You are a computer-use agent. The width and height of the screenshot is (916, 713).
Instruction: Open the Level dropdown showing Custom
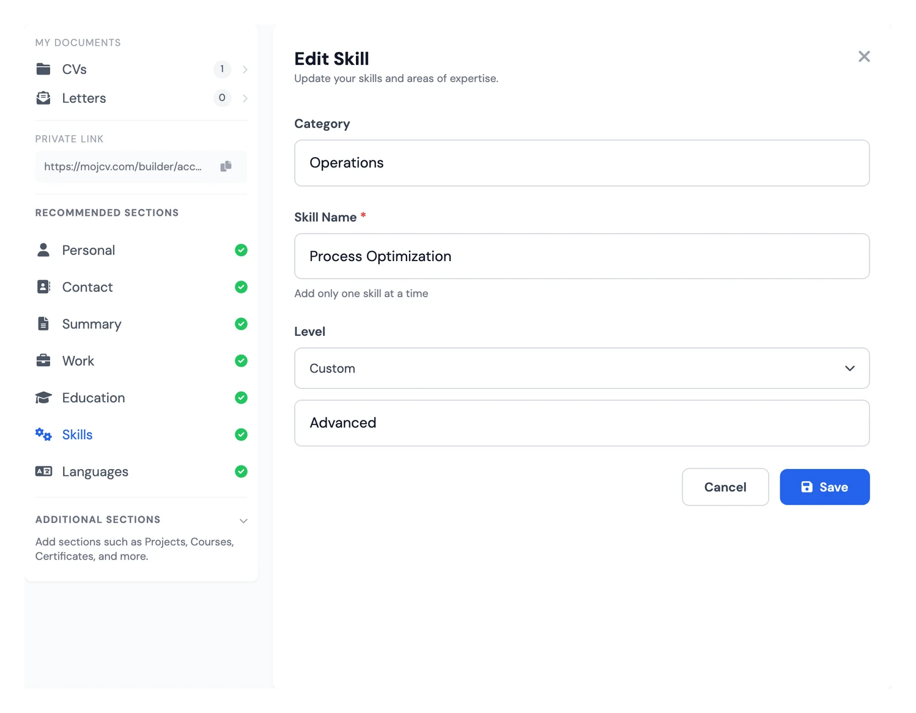tap(582, 368)
